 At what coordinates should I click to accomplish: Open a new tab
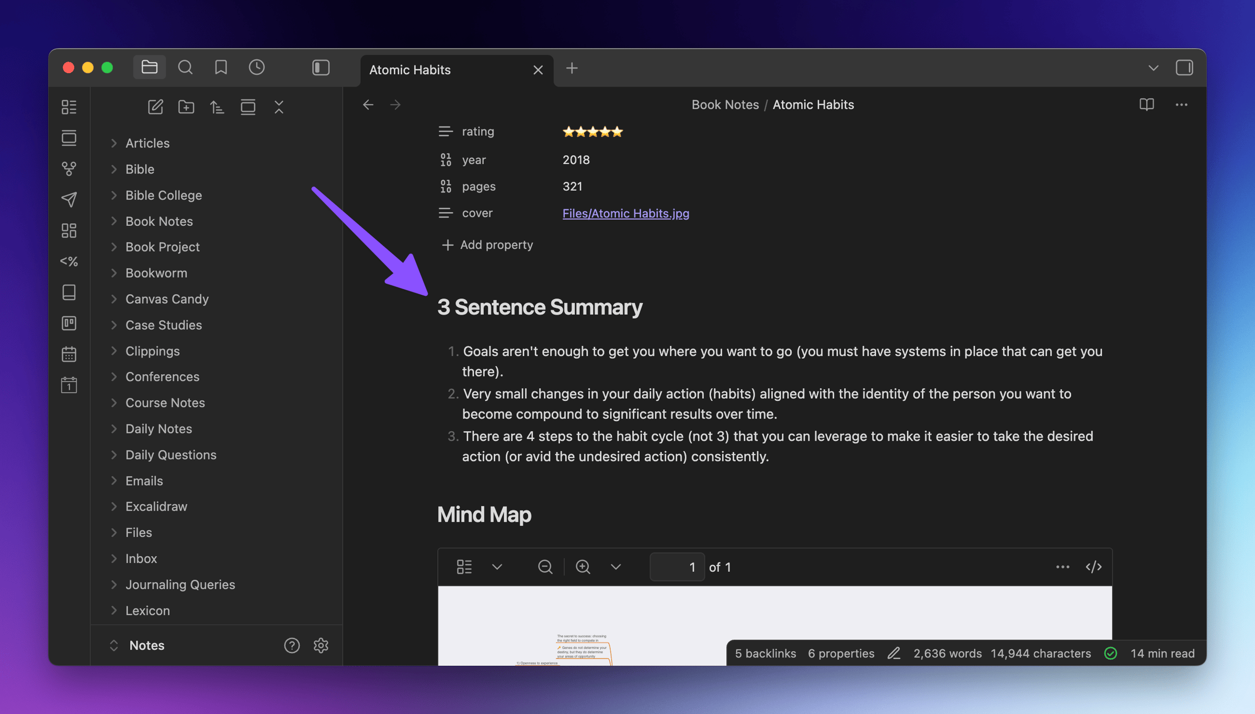pyautogui.click(x=572, y=68)
